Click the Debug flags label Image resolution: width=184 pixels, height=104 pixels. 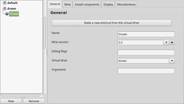[59, 51]
